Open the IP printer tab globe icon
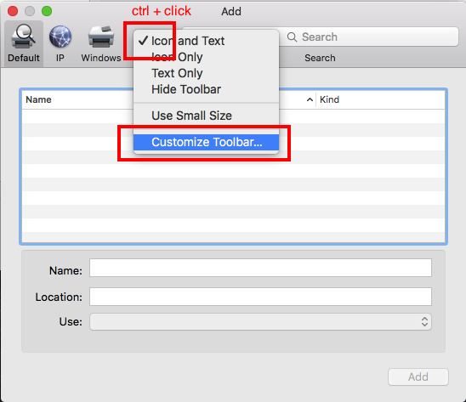The width and height of the screenshot is (466, 402). tap(60, 37)
